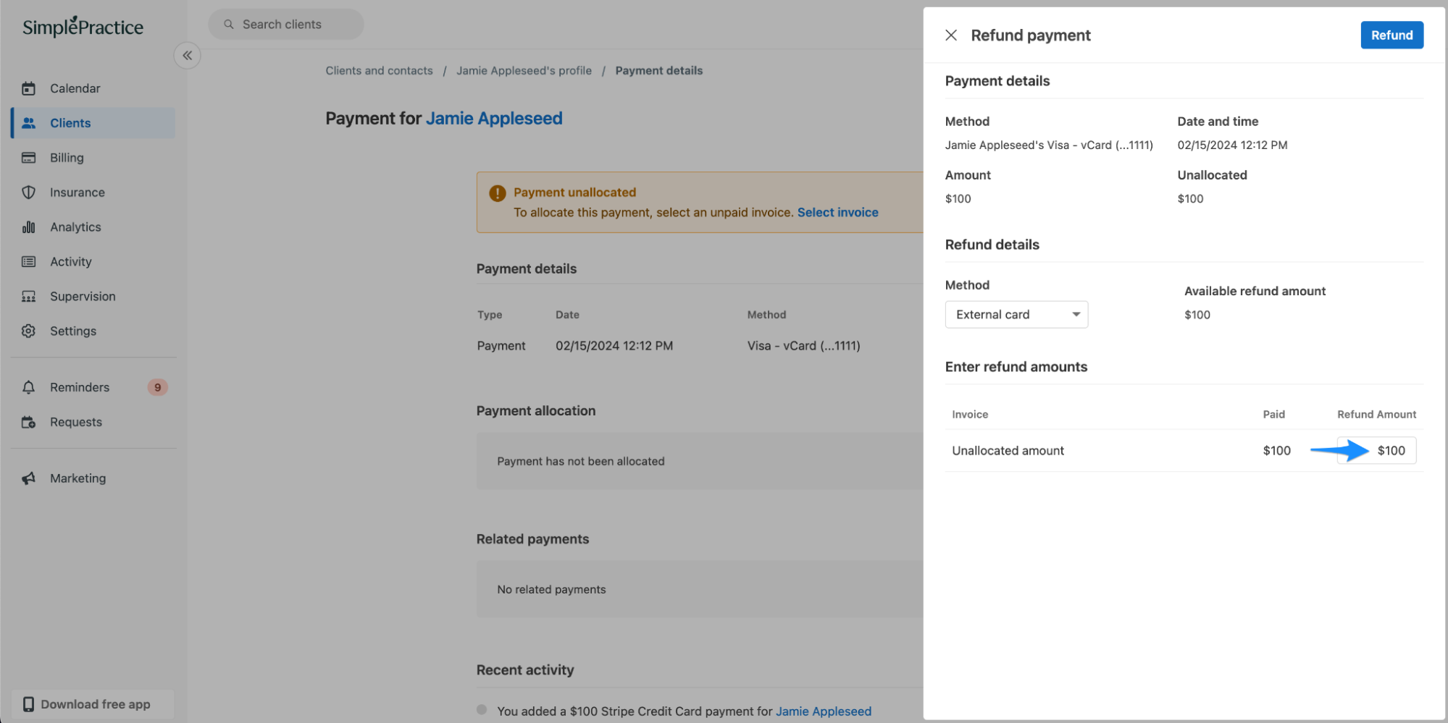The width and height of the screenshot is (1448, 723).
Task: Click Jamie Appleseed's profile breadcrumb
Action: 524,71
